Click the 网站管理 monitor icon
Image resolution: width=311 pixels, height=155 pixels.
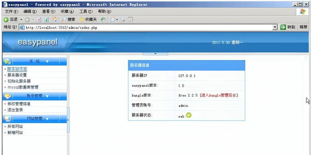(x=7, y=119)
